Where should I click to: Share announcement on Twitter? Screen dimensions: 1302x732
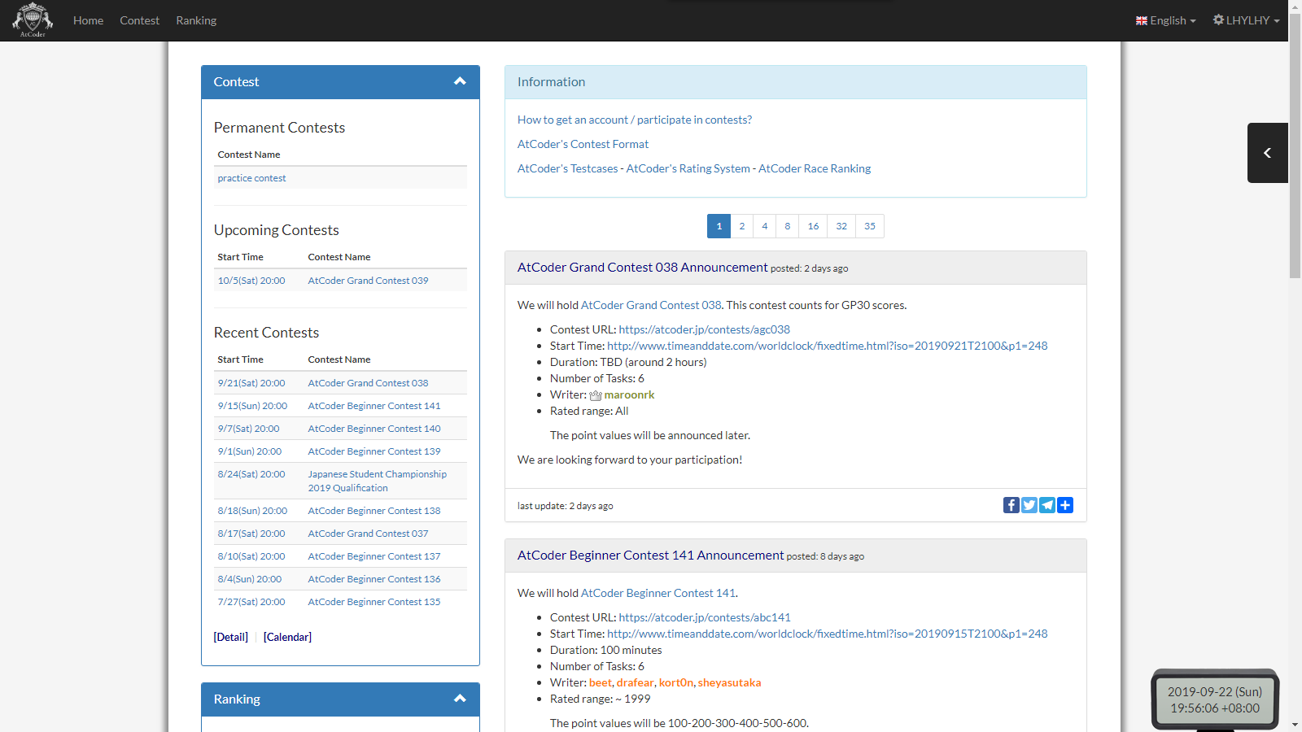[1029, 505]
